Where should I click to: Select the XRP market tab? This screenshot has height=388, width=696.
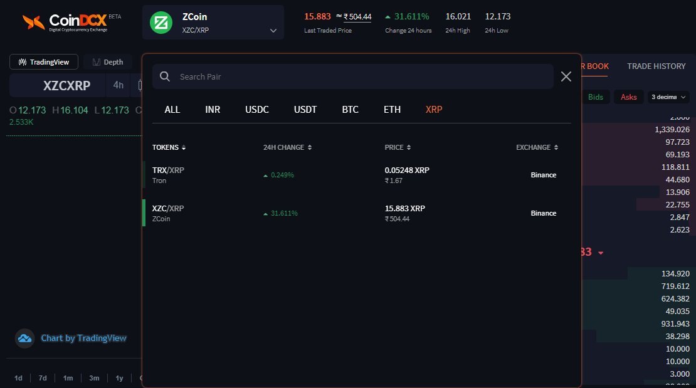pyautogui.click(x=434, y=110)
